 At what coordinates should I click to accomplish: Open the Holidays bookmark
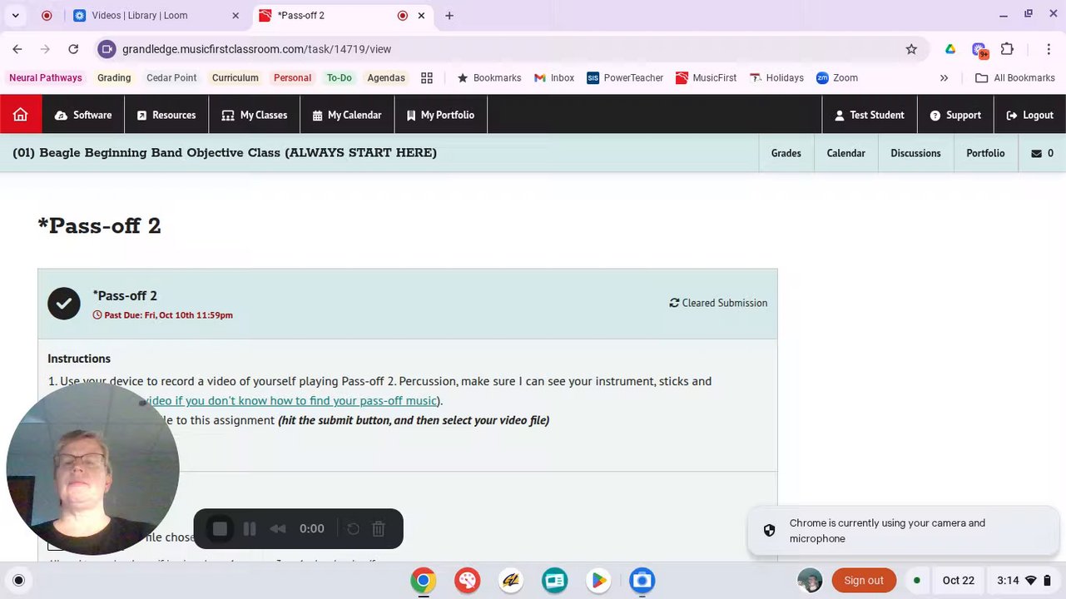[x=776, y=77]
